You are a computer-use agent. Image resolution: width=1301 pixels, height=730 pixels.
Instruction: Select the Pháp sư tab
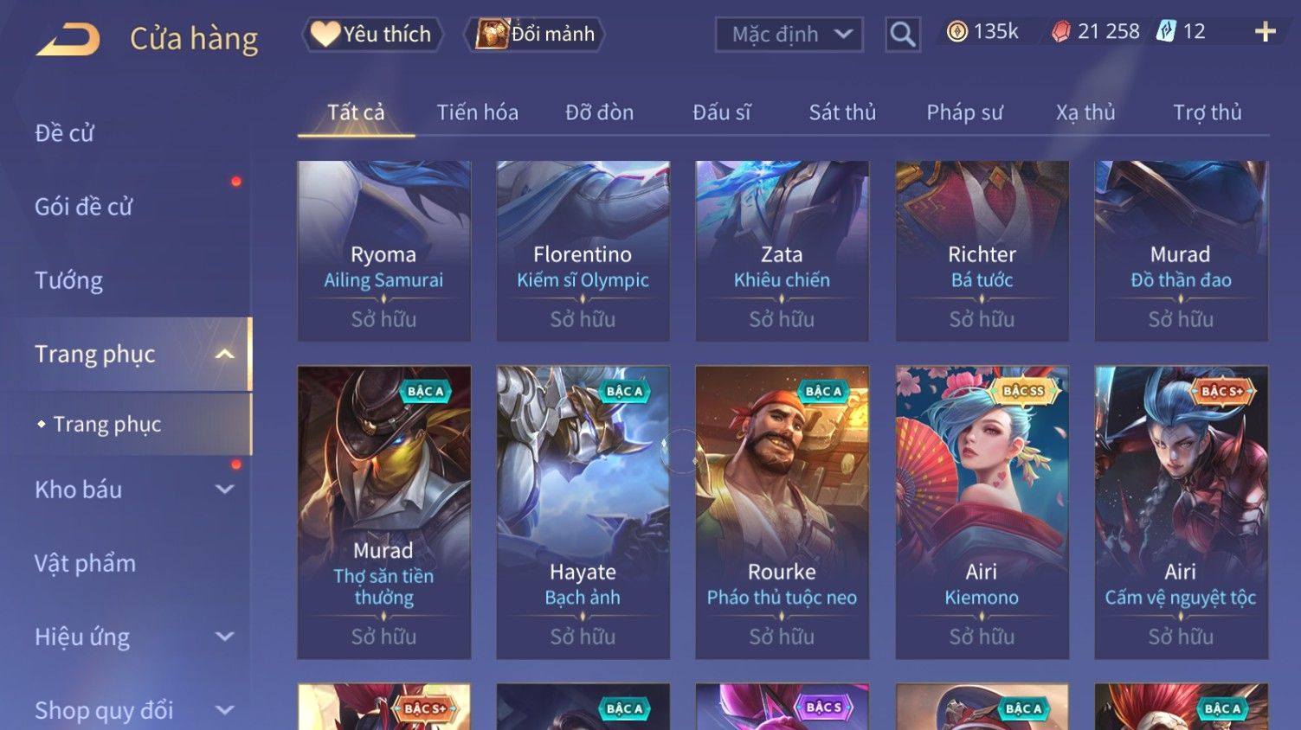(x=964, y=112)
